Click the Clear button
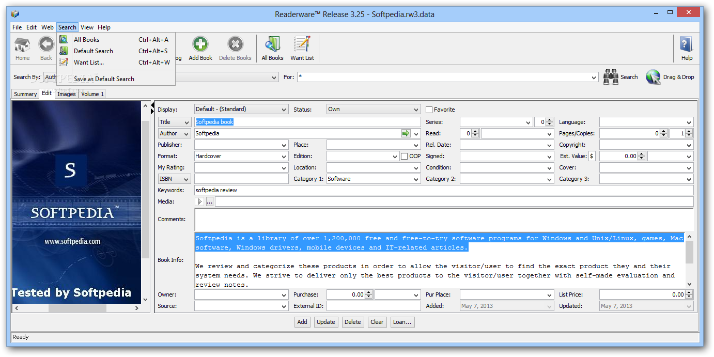Screen dimensions: 714x357 click(x=377, y=322)
